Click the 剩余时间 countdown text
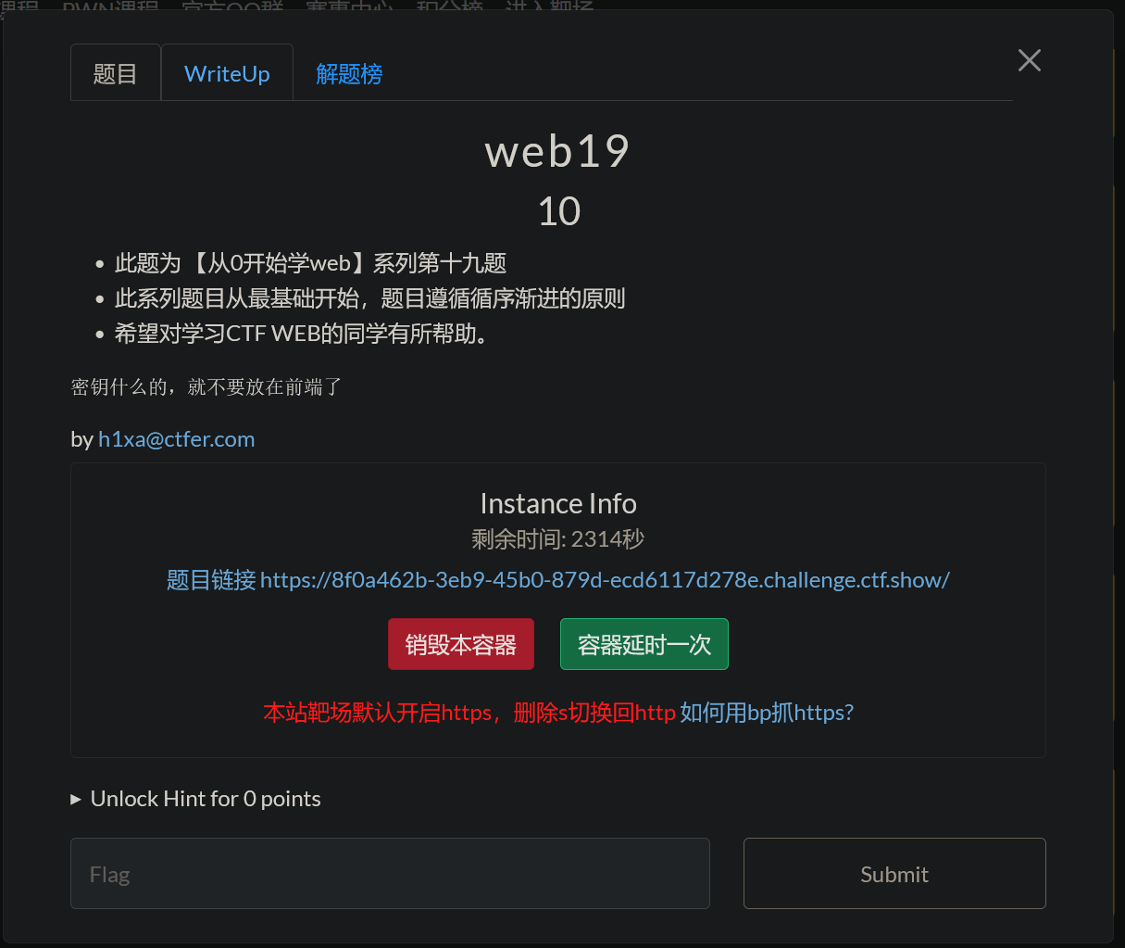Viewport: 1125px width, 948px height. (x=558, y=539)
